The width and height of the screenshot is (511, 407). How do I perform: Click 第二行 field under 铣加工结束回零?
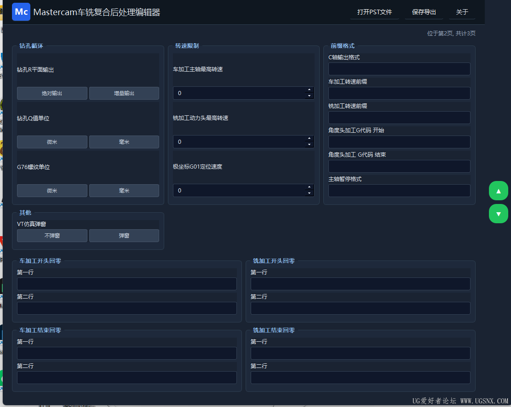click(x=361, y=378)
